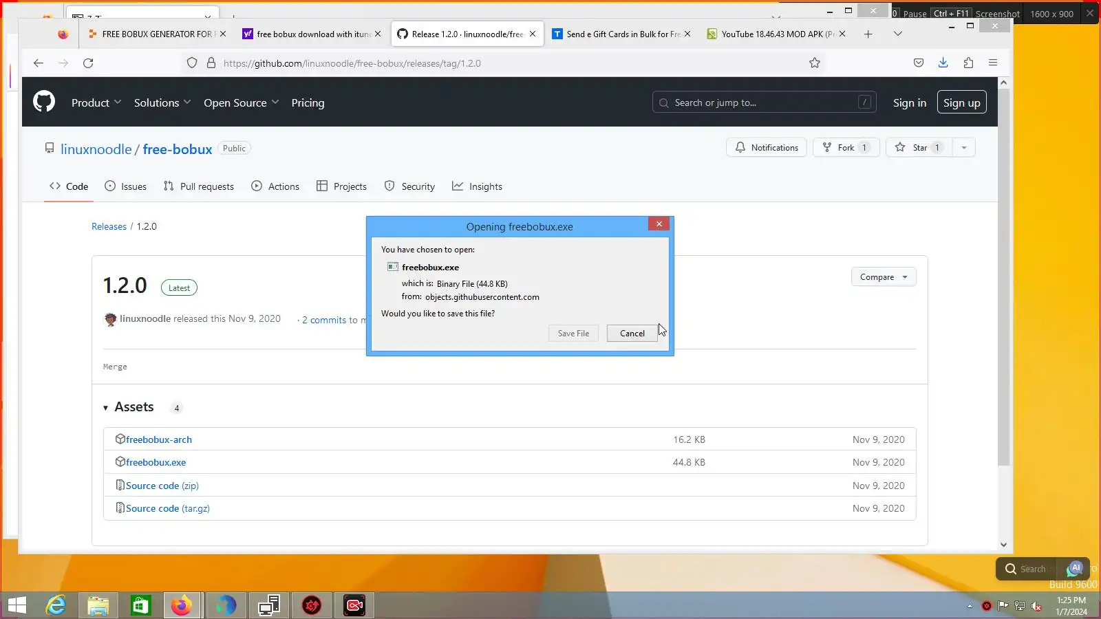Click Save File in the dialog
This screenshot has width=1101, height=619.
pos(573,334)
